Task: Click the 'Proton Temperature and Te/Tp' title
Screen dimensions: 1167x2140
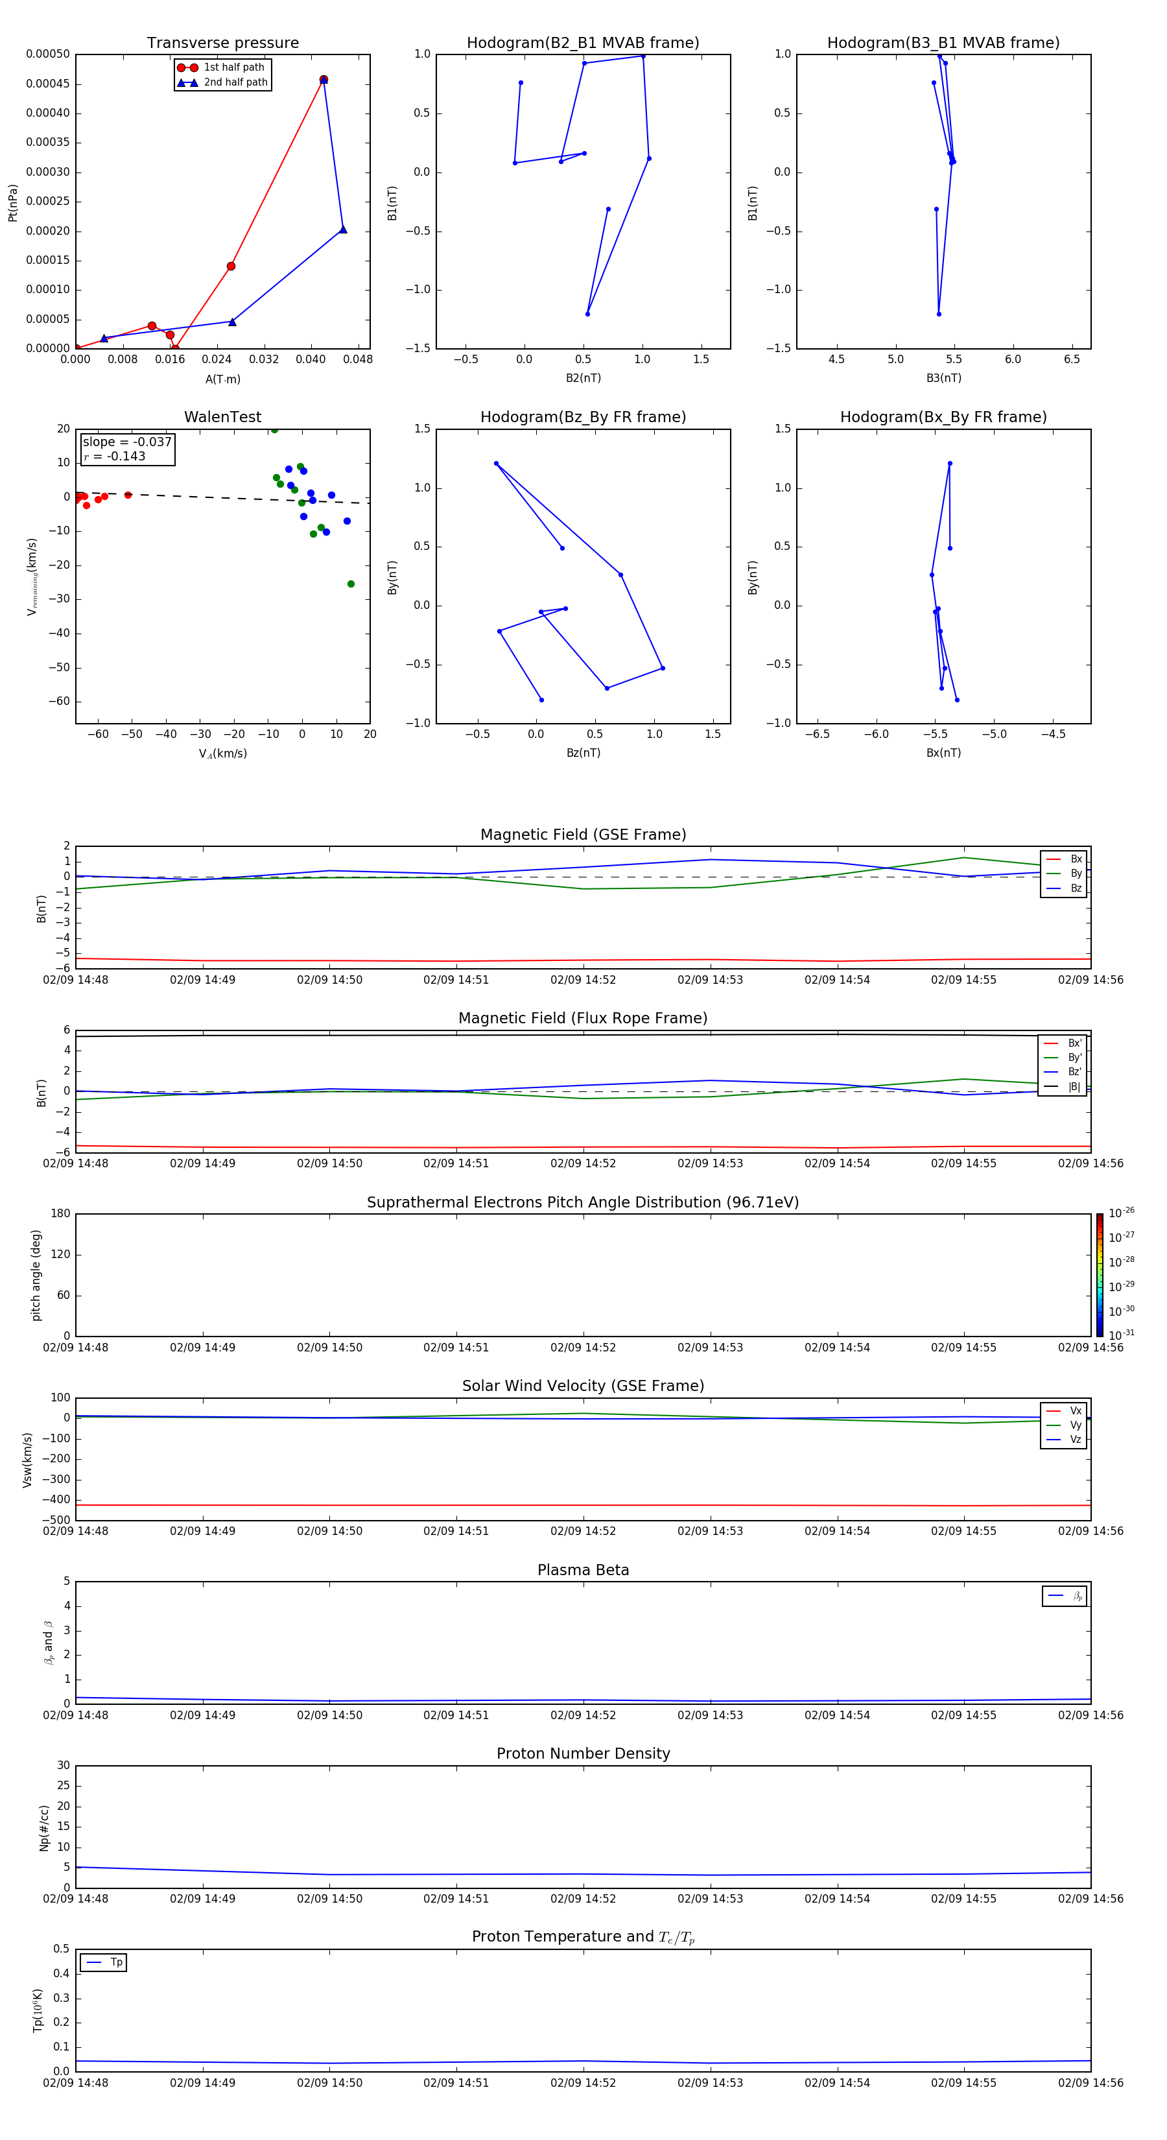Action: 583,1937
